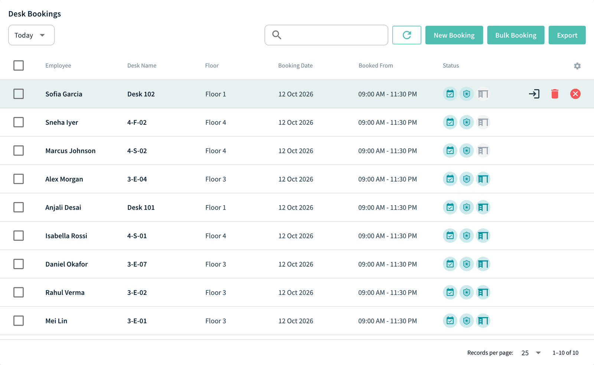
Task: Click calendar status icon for Sofia Garcia
Action: coord(450,94)
